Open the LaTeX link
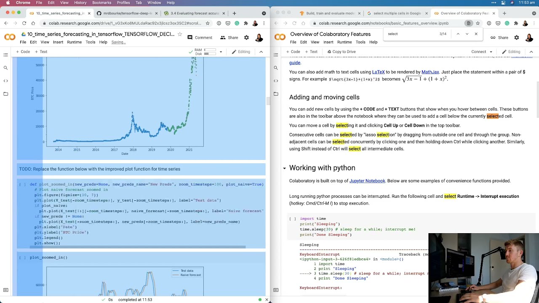539x303 pixels. click(378, 72)
